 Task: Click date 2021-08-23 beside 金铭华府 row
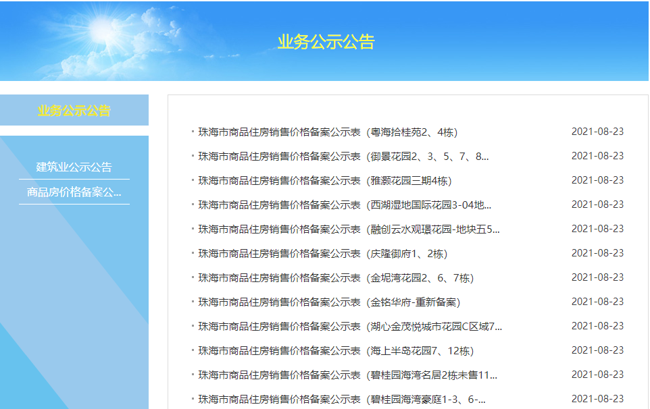[x=597, y=302]
